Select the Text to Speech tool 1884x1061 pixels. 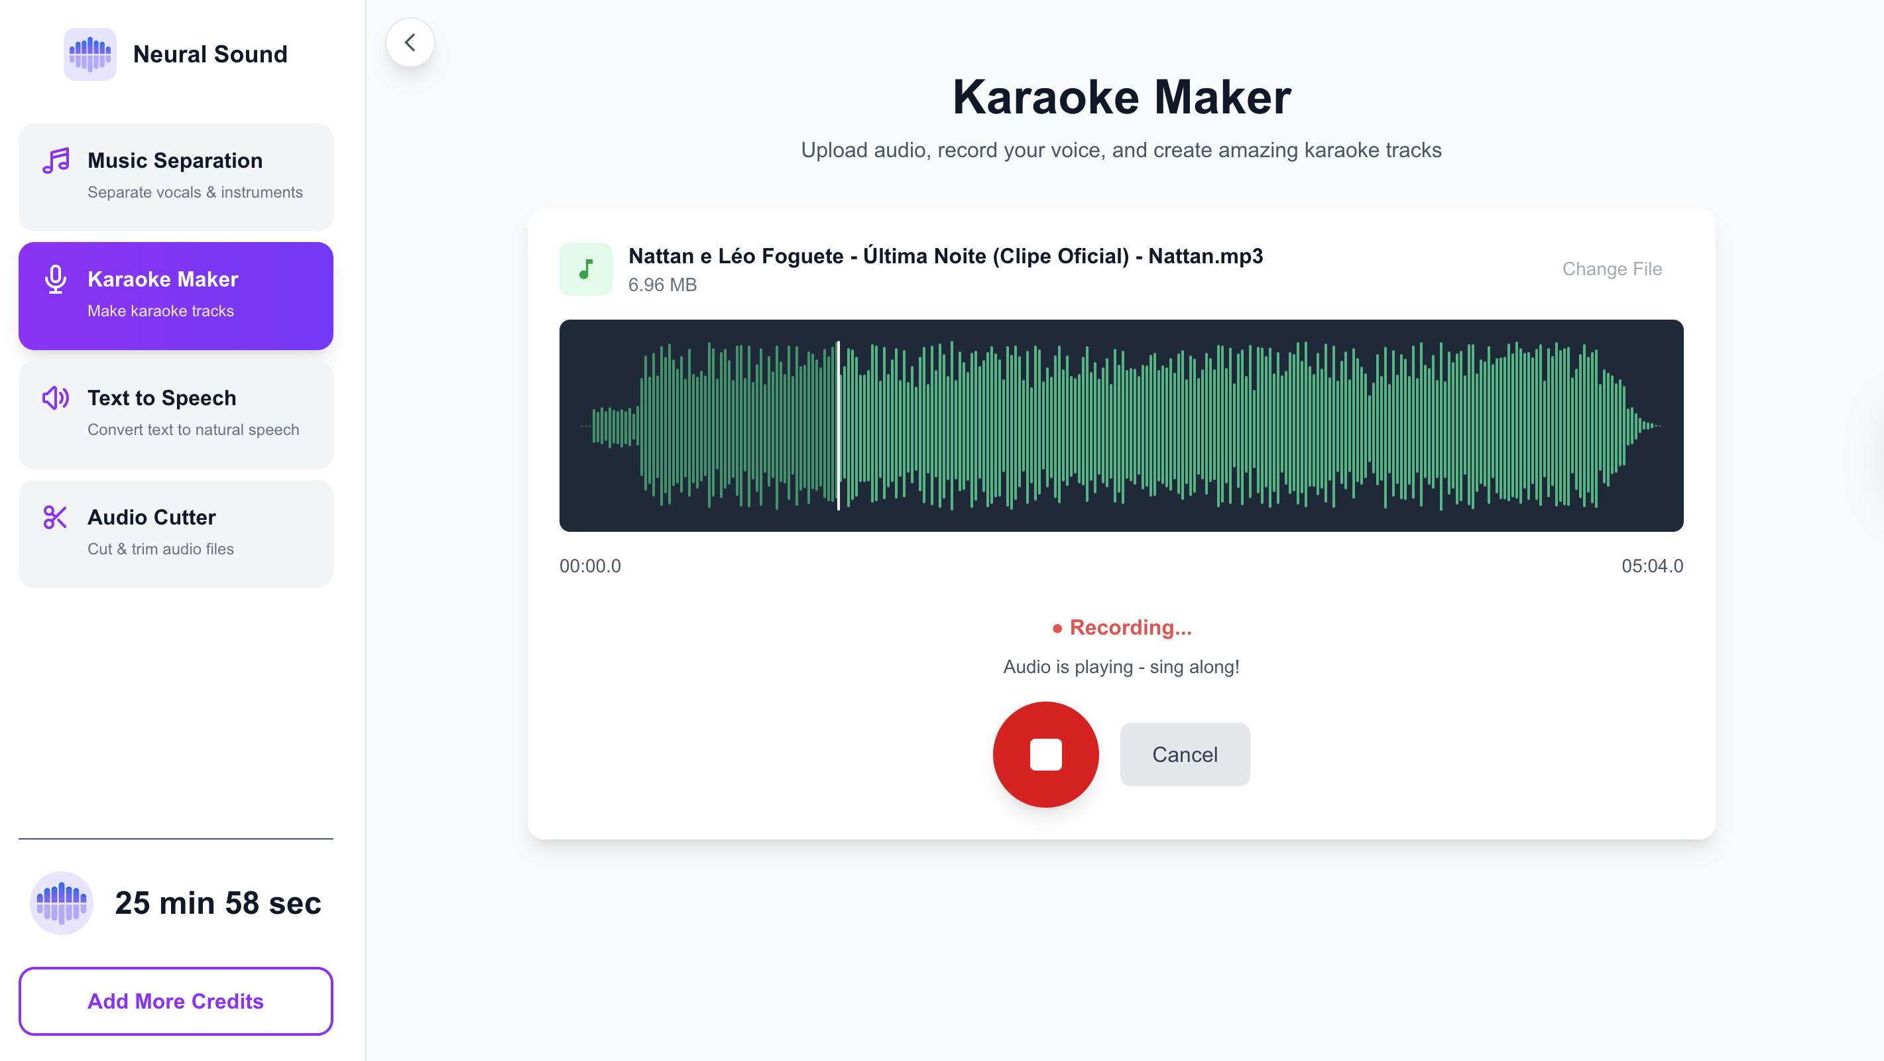pyautogui.click(x=176, y=413)
